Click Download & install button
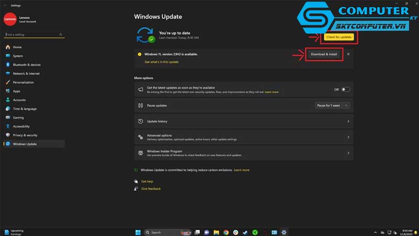 coord(324,54)
